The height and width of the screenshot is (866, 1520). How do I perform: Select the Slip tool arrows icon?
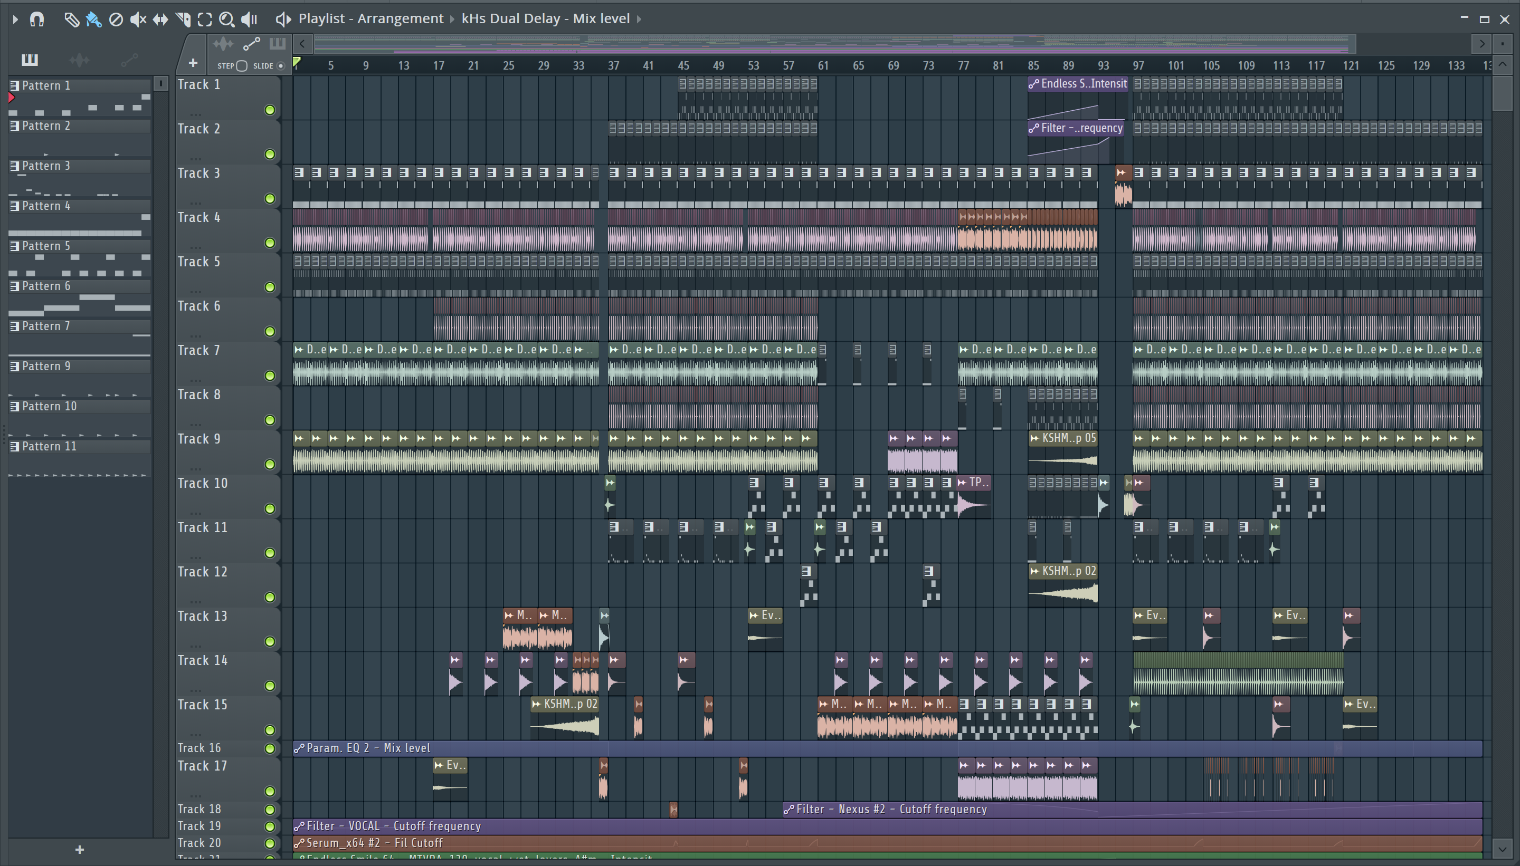click(x=160, y=20)
